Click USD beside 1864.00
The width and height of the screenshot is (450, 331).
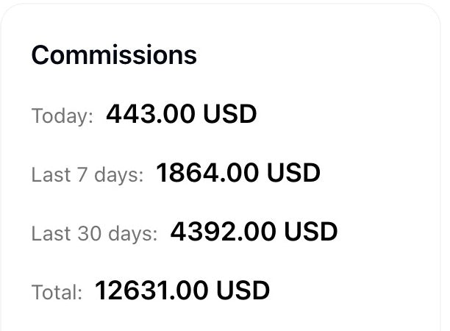[293, 174]
